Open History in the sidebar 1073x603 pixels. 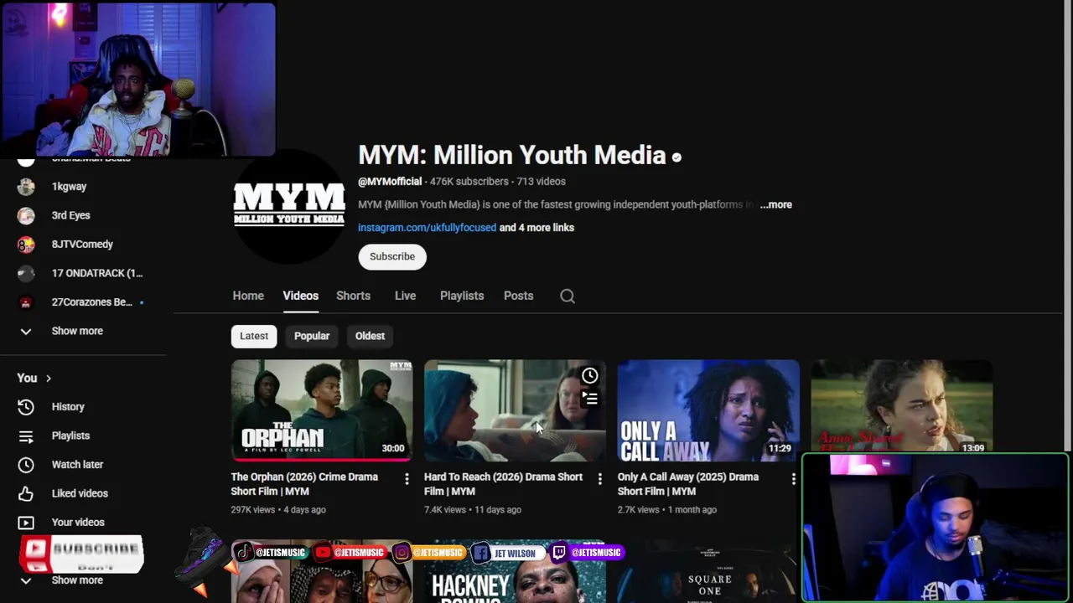pyautogui.click(x=68, y=407)
